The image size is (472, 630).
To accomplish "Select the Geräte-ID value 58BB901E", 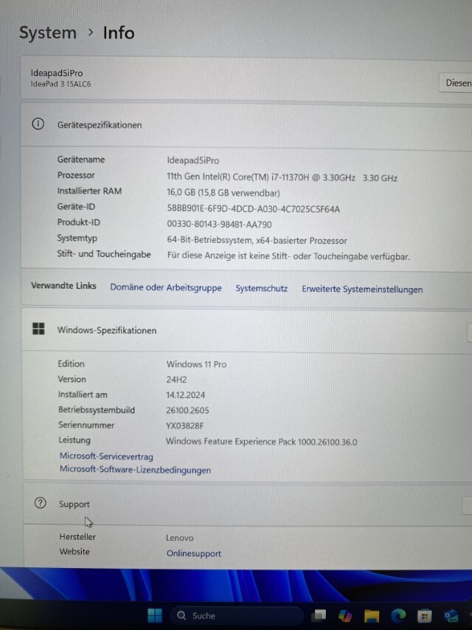I will (x=253, y=209).
